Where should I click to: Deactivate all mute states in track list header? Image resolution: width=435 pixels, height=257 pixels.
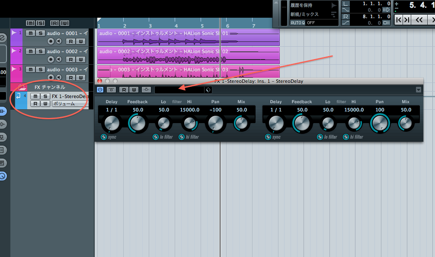(30, 23)
